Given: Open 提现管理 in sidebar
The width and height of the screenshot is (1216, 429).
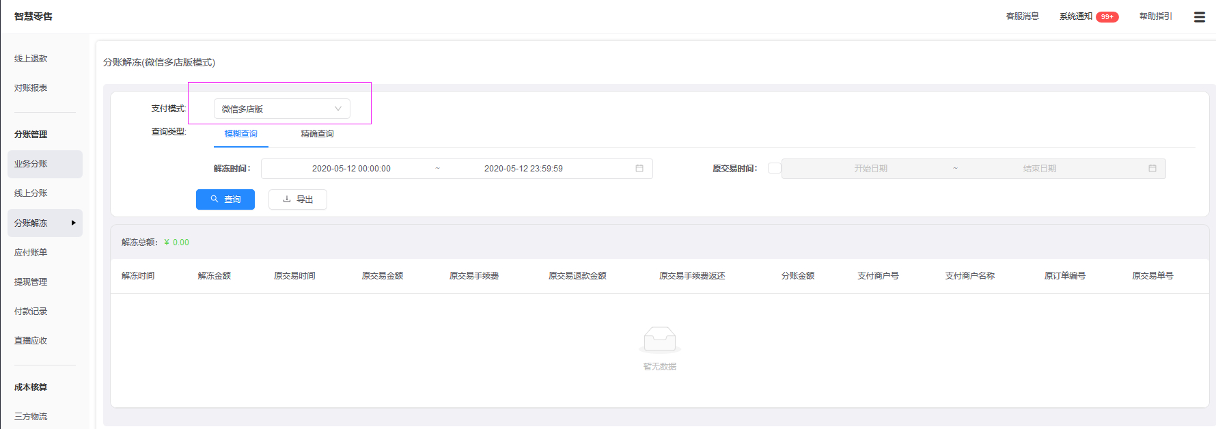Looking at the screenshot, I should pos(31,282).
